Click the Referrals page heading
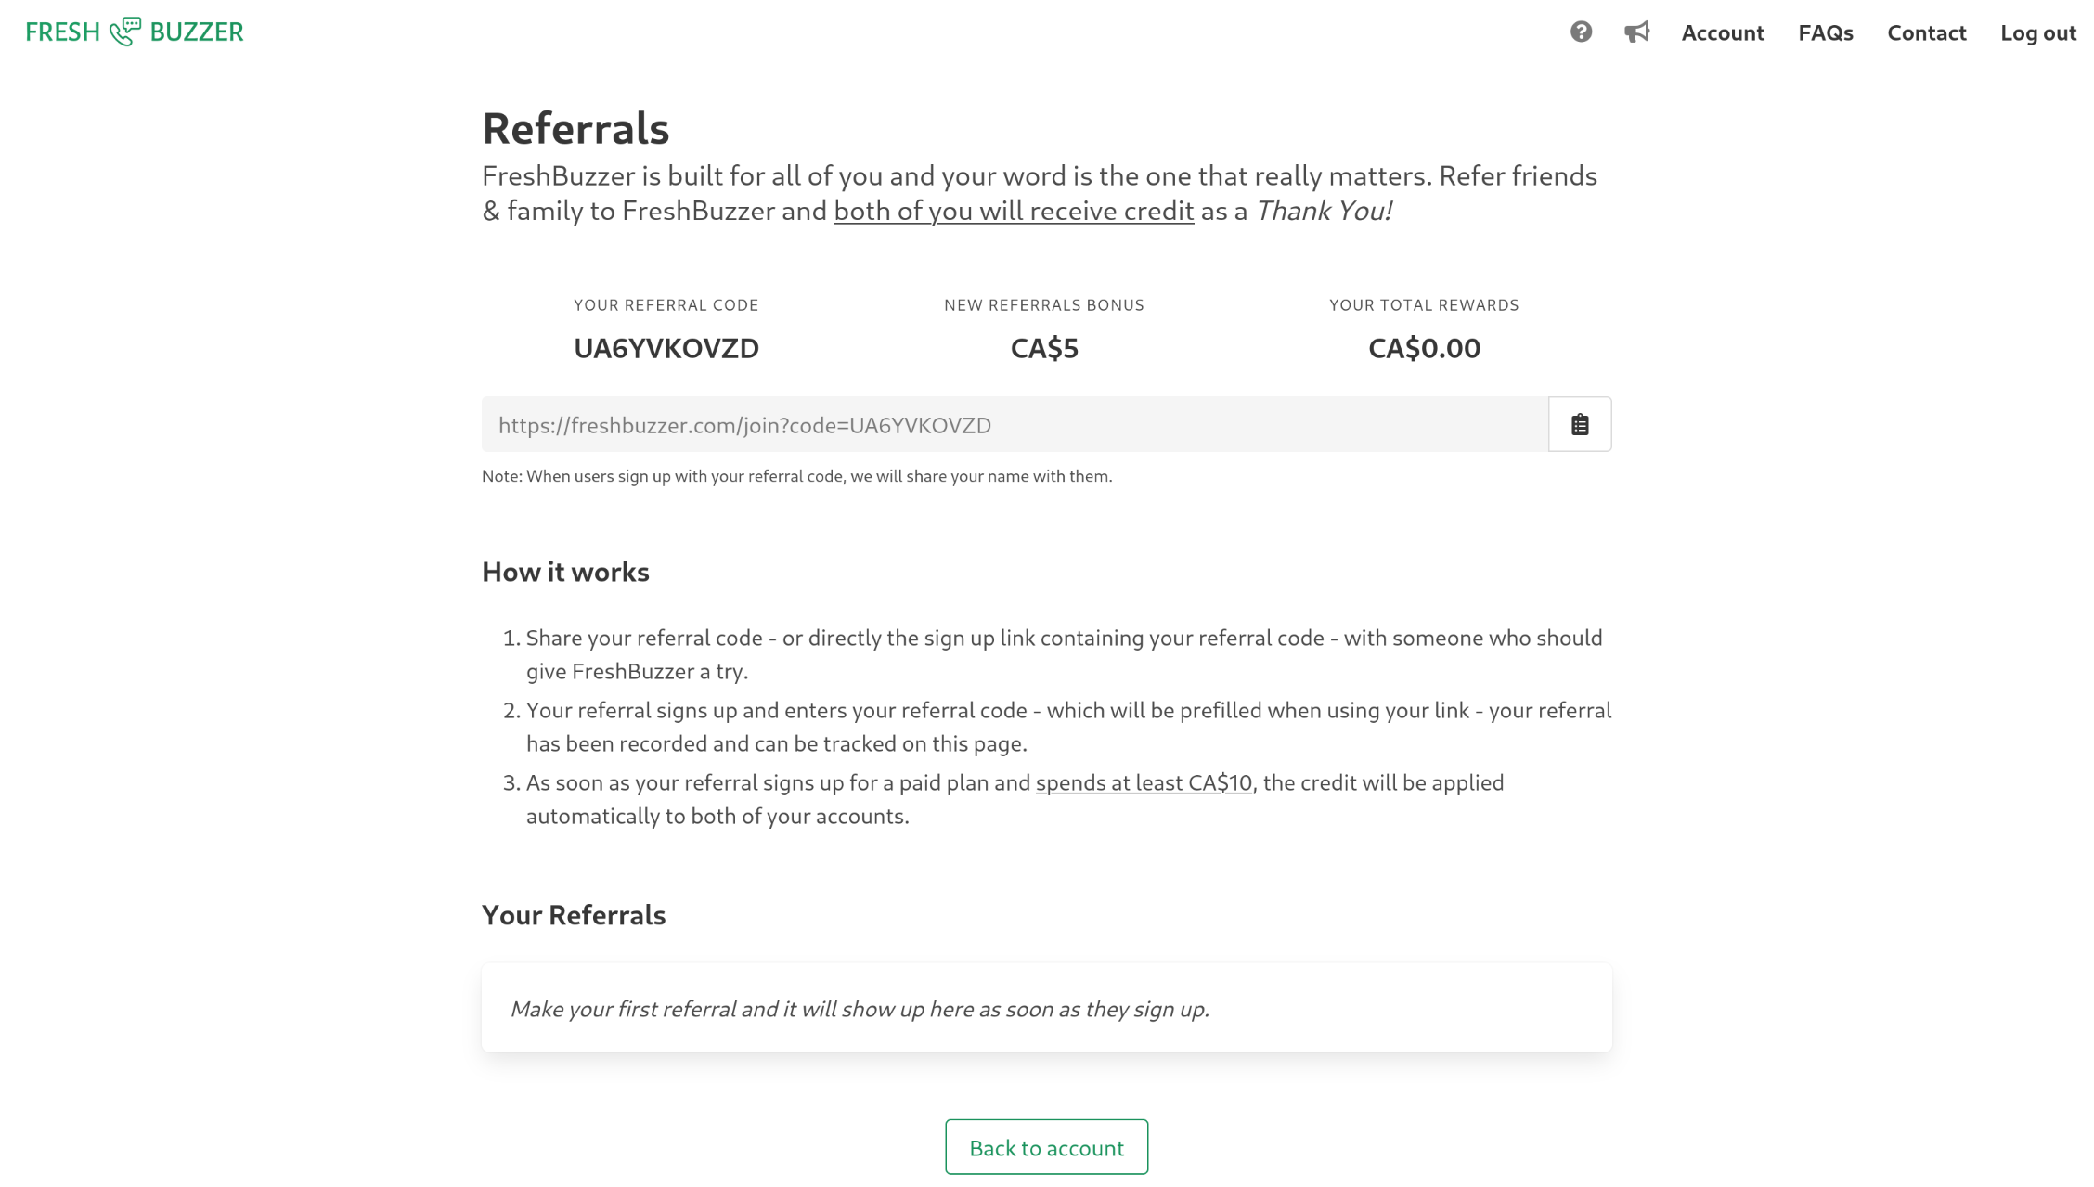Screen dimensions: 2094x1187 pos(575,129)
